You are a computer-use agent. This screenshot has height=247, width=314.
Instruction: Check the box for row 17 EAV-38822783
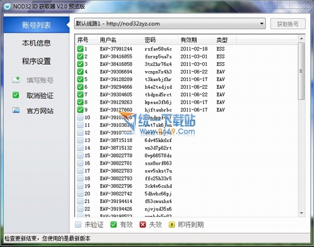pos(80,171)
